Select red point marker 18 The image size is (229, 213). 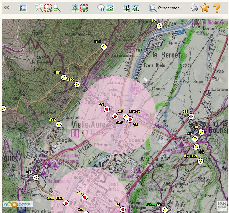point(115,116)
